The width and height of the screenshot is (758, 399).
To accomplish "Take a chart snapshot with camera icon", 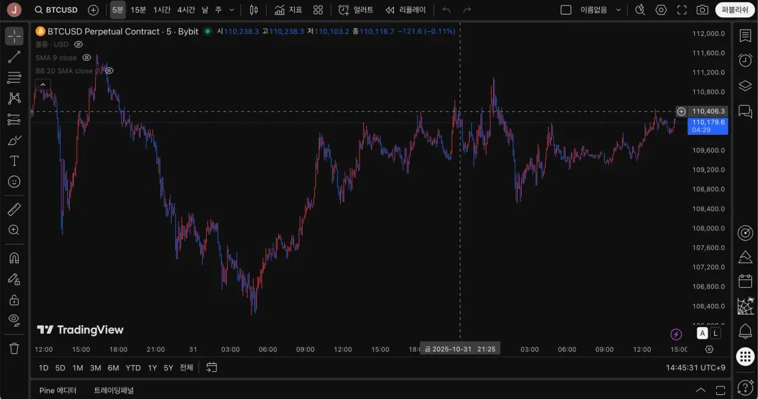I will (702, 10).
